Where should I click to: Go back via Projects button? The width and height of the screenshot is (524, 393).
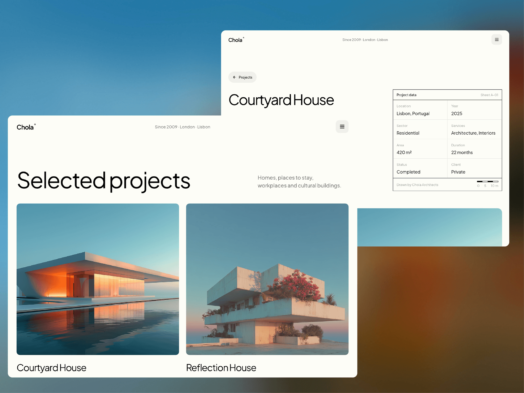[x=242, y=77]
